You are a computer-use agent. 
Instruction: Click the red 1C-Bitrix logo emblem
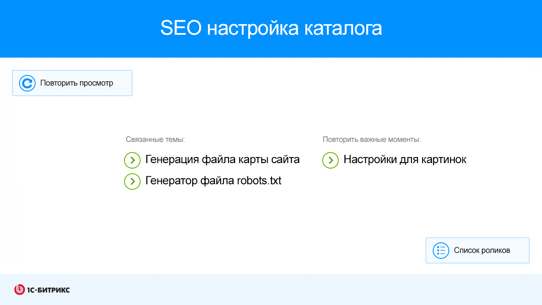click(19, 289)
